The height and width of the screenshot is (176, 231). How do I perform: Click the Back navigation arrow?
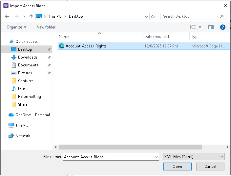[x=7, y=16]
